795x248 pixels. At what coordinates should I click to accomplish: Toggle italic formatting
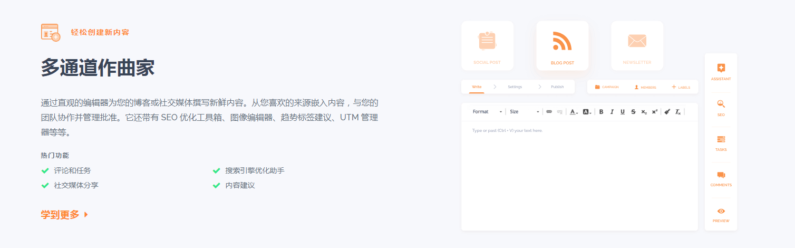click(612, 112)
